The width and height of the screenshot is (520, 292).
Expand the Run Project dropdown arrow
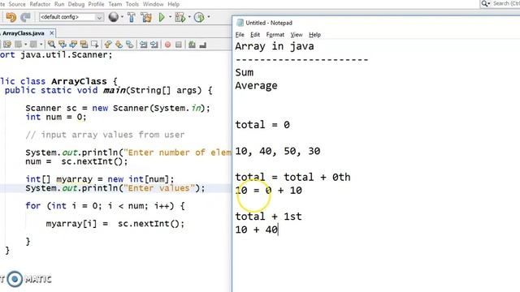click(x=170, y=16)
